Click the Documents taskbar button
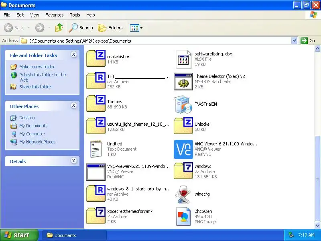321x241 pixels. (75, 235)
